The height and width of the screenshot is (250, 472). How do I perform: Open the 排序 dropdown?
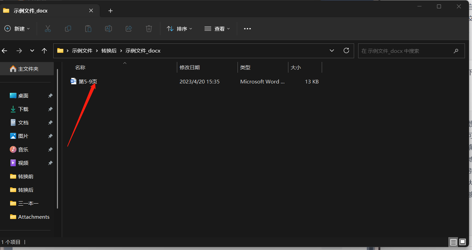tap(179, 29)
